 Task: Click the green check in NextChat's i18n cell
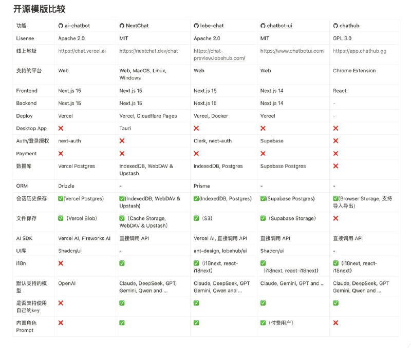pos(122,263)
